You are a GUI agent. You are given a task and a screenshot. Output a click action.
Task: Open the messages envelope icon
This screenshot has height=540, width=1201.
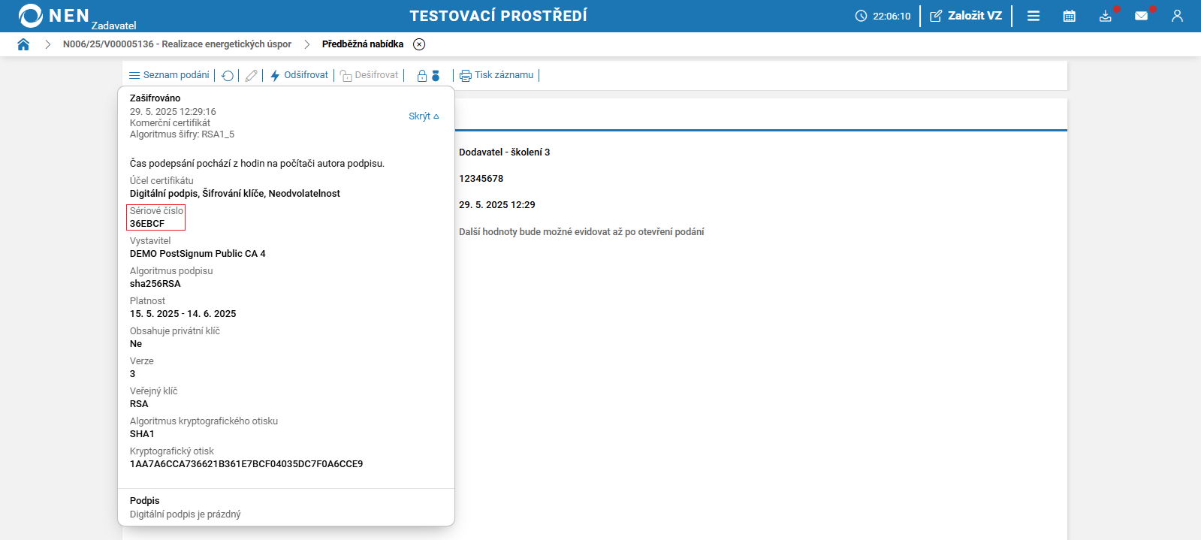click(x=1142, y=16)
